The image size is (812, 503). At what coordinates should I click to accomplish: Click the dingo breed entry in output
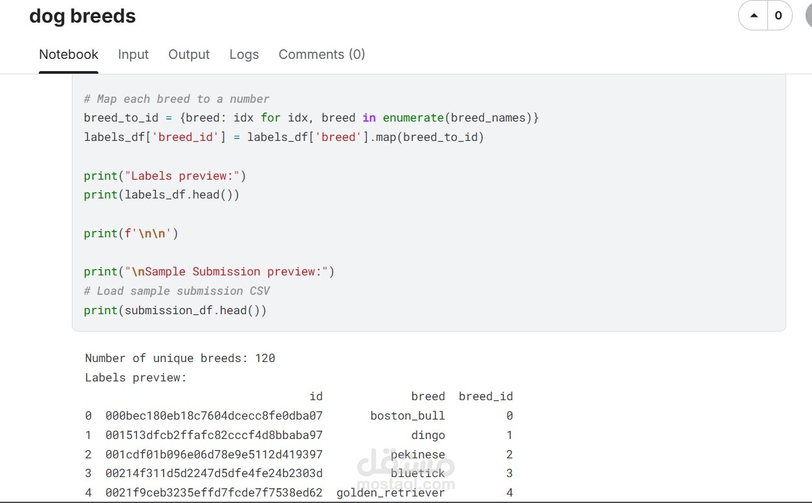428,435
